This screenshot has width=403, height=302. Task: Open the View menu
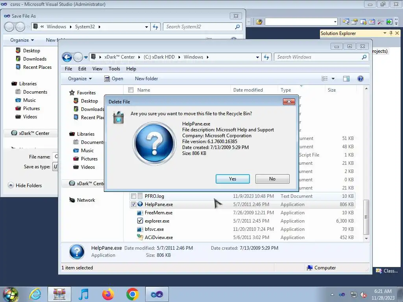click(x=98, y=69)
